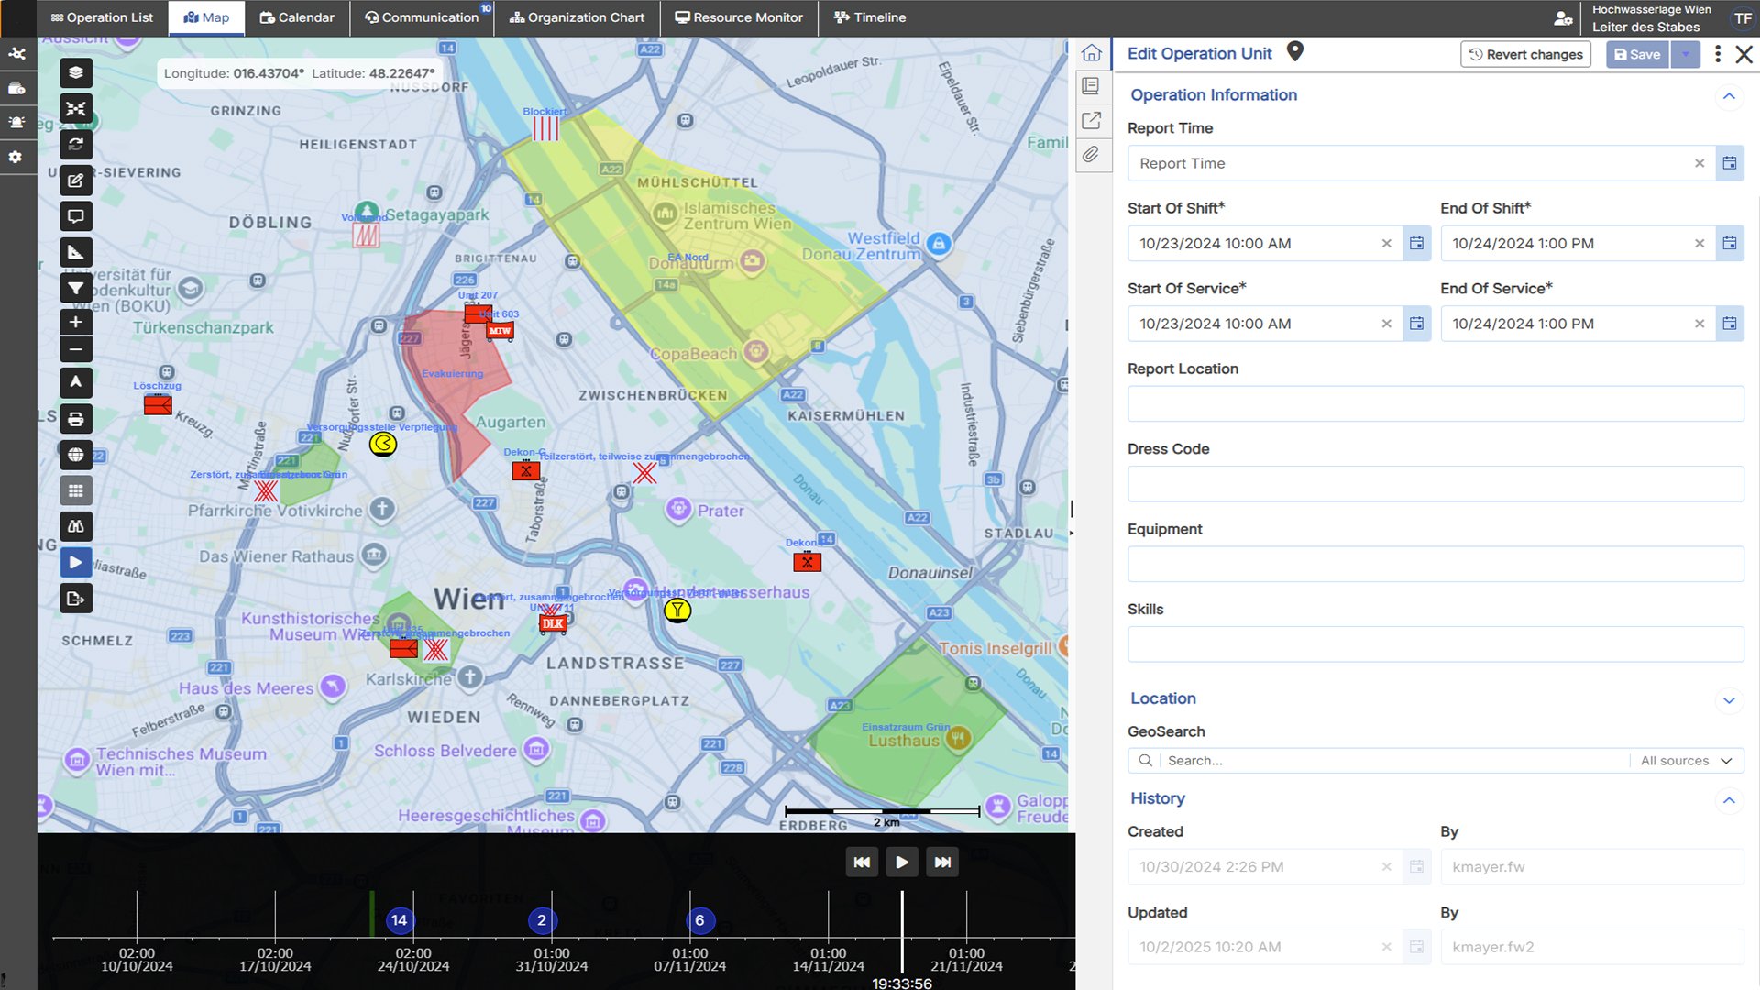Open the Start Of Service calendar picker

coord(1417,324)
